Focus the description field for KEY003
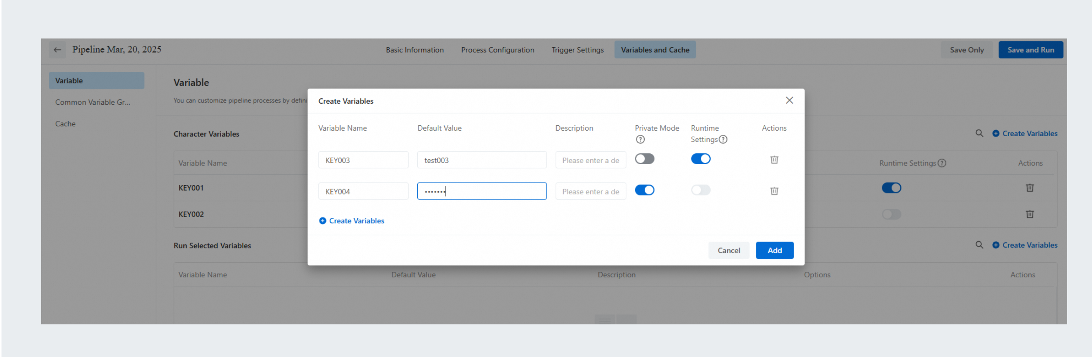This screenshot has width=1092, height=357. pyautogui.click(x=591, y=160)
